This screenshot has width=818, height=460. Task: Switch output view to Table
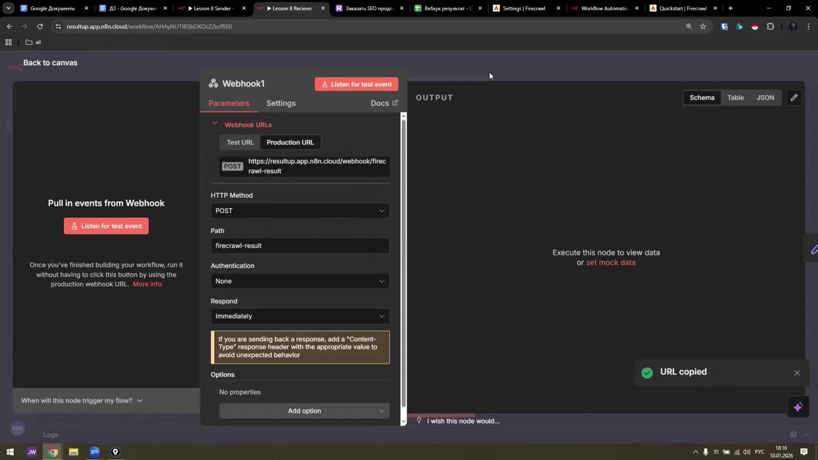click(x=736, y=98)
